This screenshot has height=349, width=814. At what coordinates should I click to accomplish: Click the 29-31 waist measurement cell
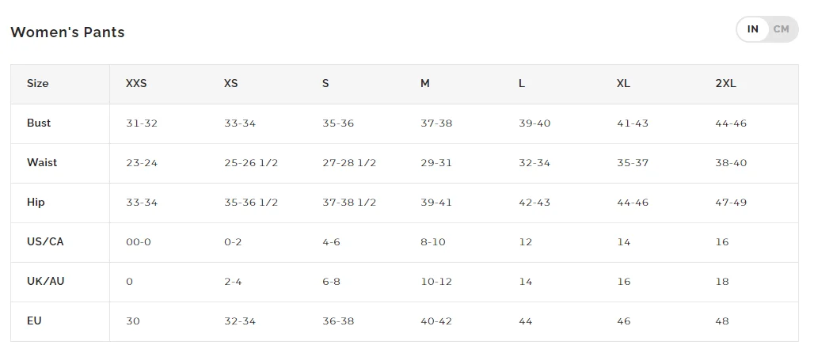436,163
